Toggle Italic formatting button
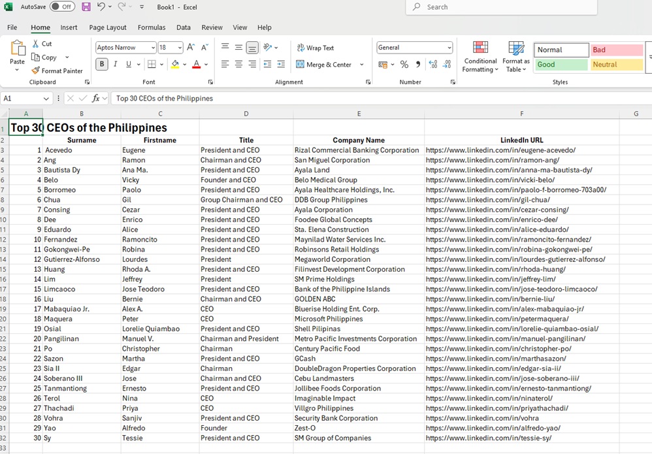This screenshot has width=652, height=454. tap(116, 64)
